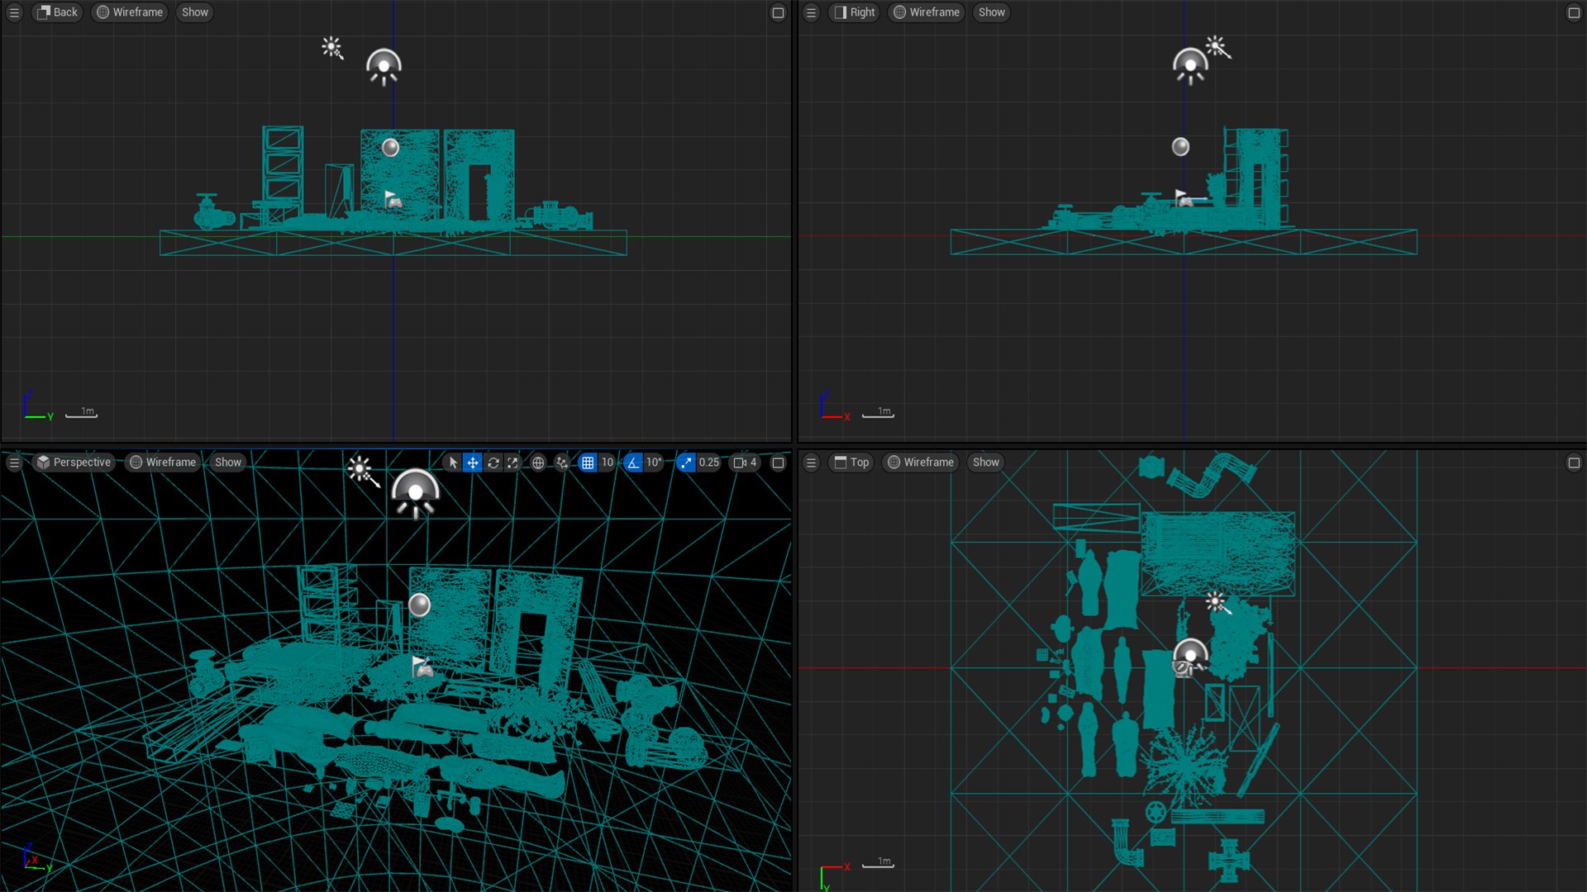Open the Perspective view type dropdown
This screenshot has width=1587, height=892.
pos(74,463)
